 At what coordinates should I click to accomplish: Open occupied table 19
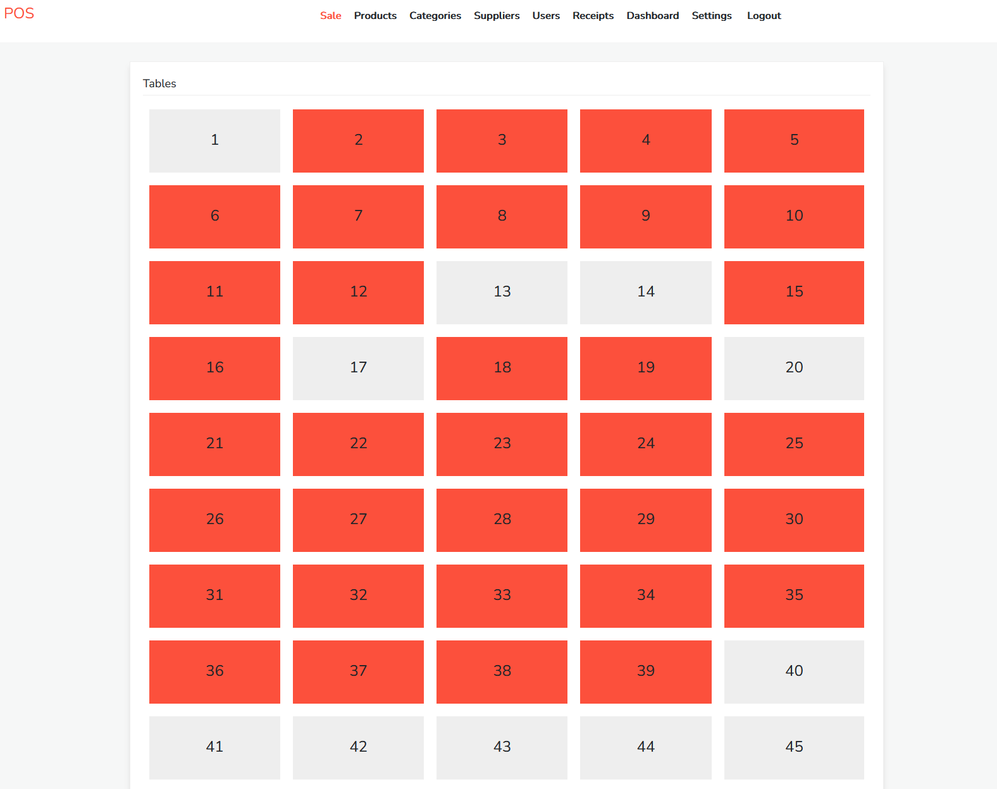tap(645, 368)
